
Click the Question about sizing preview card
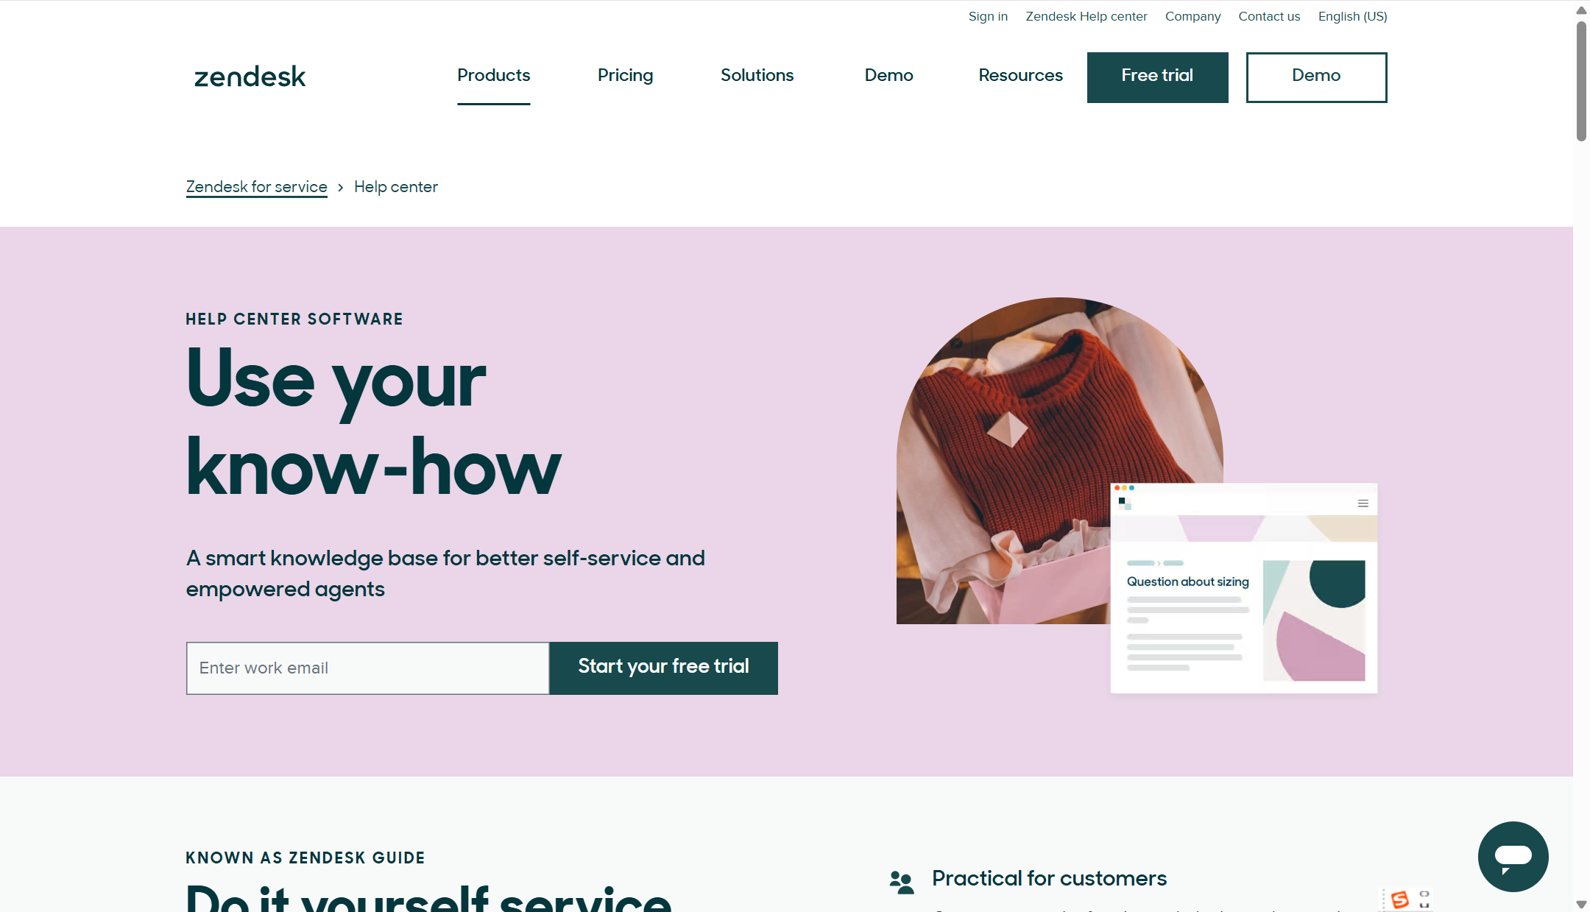pyautogui.click(x=1243, y=588)
